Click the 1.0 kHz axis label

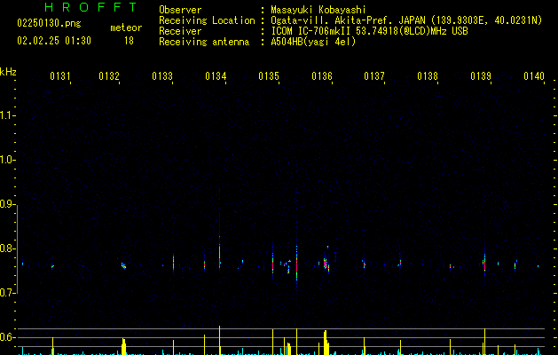point(7,160)
